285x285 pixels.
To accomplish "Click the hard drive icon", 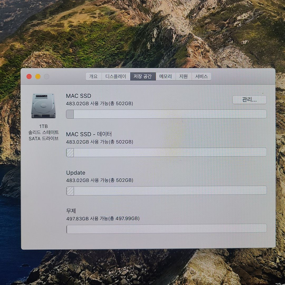I will tap(43, 105).
